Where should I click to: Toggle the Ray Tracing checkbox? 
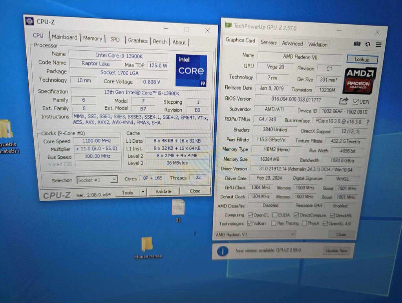point(274,223)
